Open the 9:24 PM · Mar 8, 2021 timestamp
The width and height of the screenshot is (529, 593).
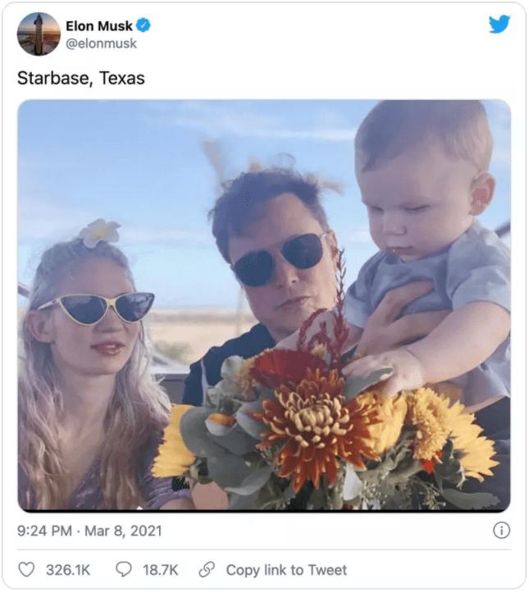tap(89, 531)
